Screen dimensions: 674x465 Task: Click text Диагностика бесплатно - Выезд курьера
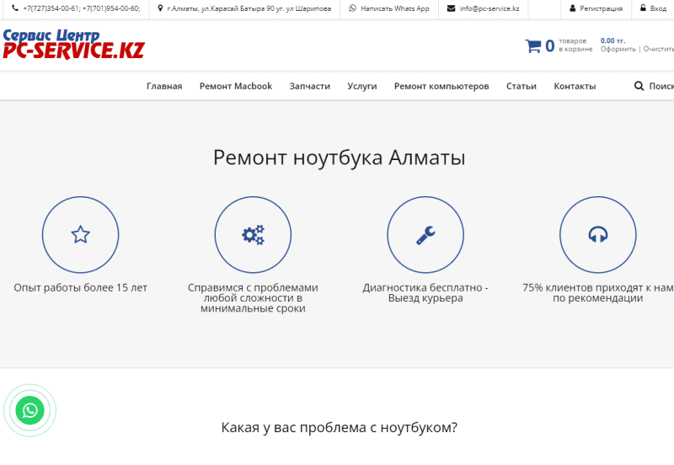coord(425,292)
